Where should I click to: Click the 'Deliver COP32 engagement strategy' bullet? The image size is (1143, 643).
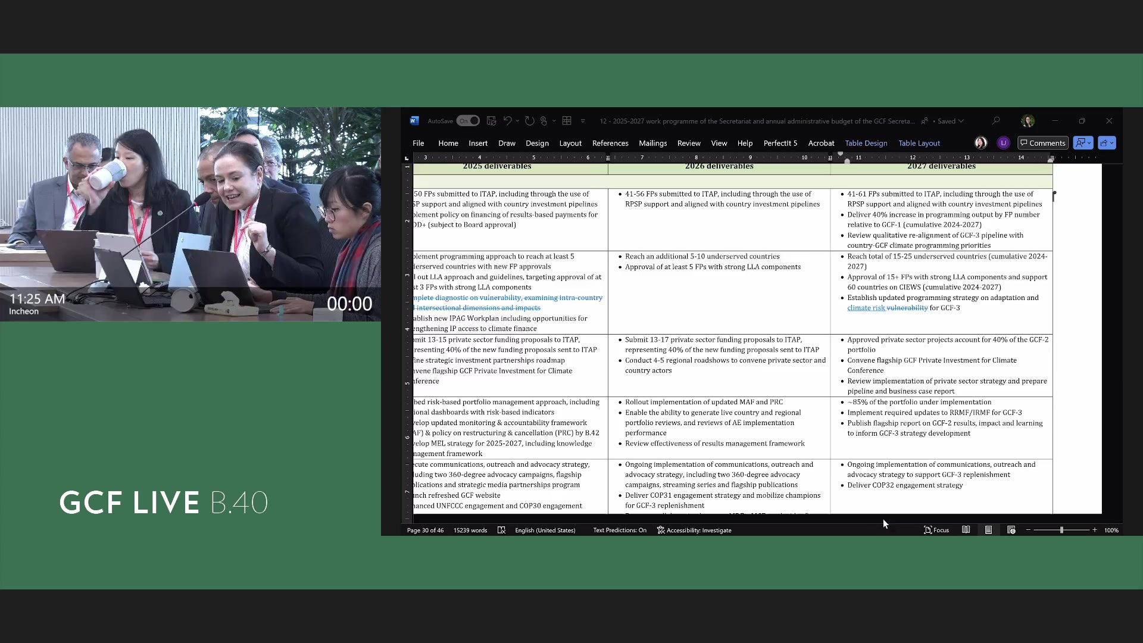click(x=905, y=485)
